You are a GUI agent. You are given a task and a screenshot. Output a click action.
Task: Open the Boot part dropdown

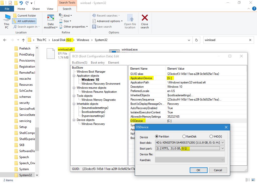pos(222,148)
